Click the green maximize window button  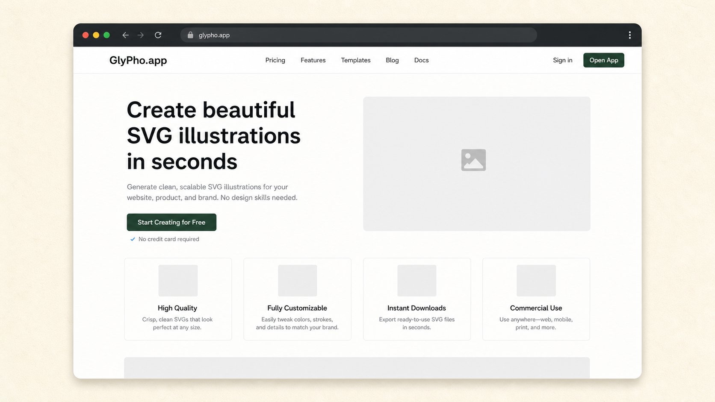(107, 35)
